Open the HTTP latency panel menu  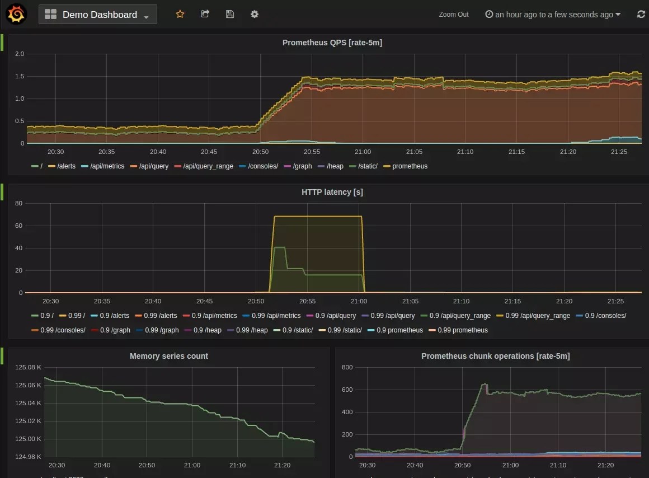click(x=332, y=192)
